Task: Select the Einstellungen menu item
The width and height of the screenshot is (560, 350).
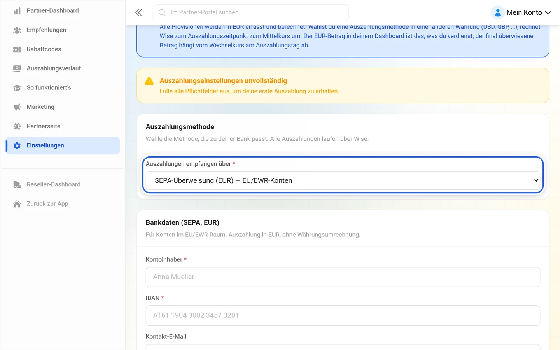Action: tap(63, 145)
